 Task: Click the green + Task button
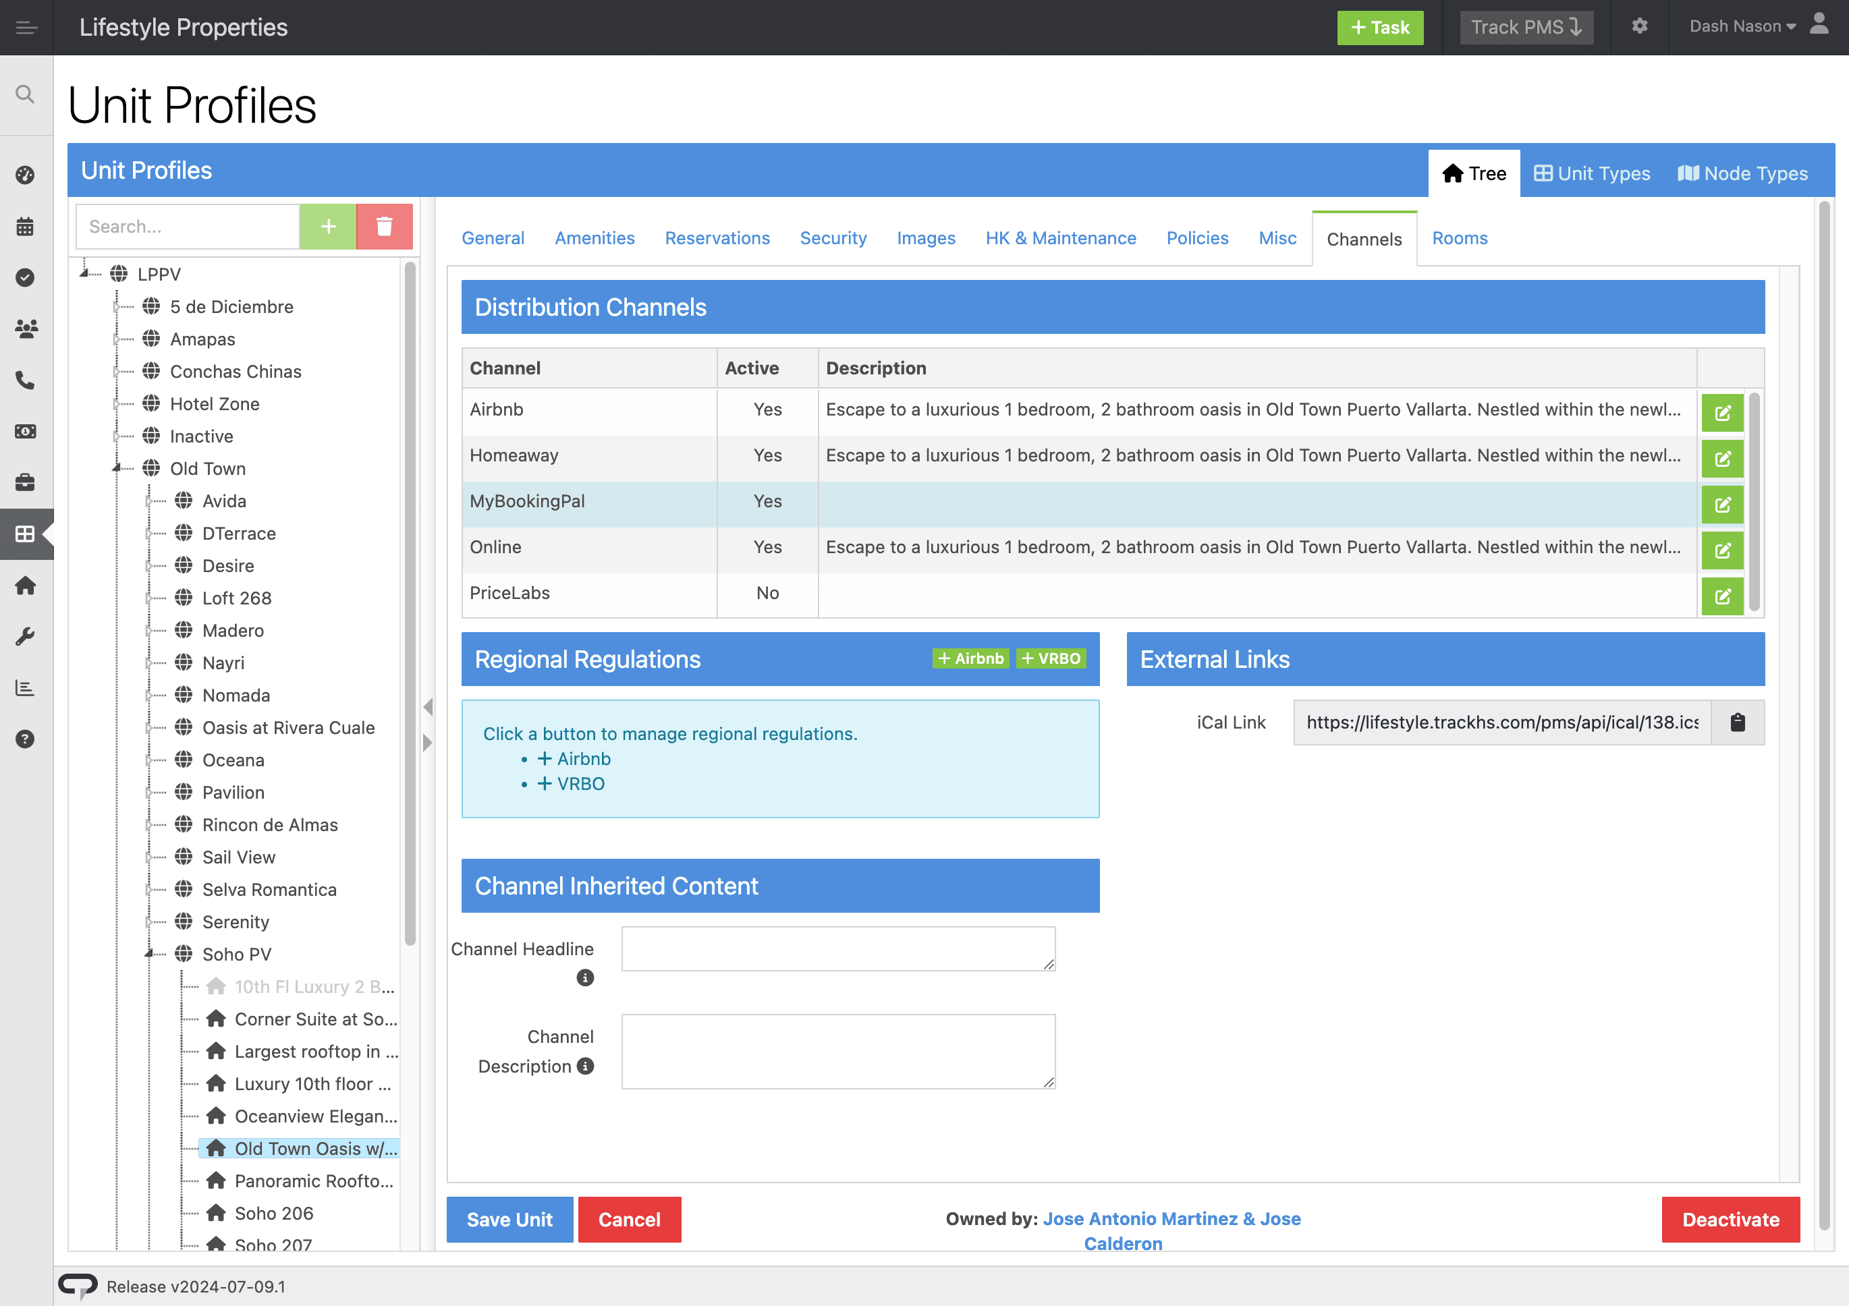click(1380, 28)
